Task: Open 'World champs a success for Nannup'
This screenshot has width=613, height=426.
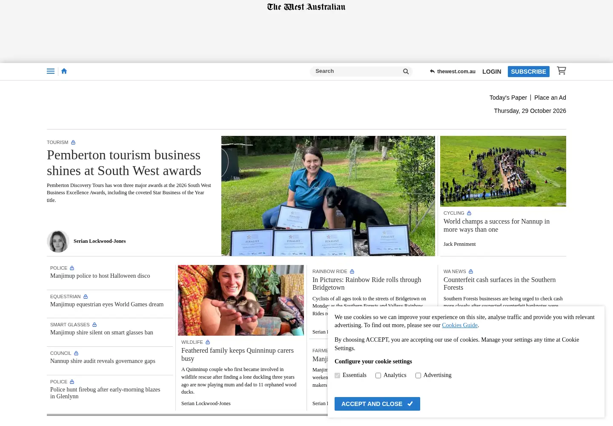Action: [x=496, y=225]
